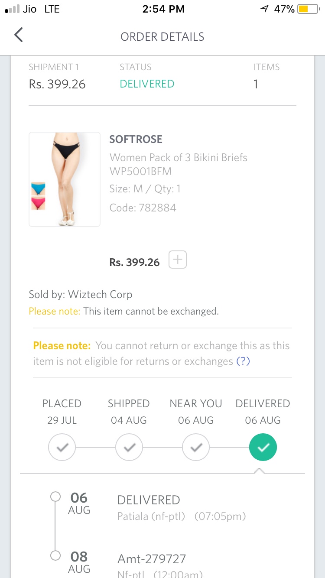Tap the 06 Aug delivered timeline marker
The height and width of the screenshot is (578, 325).
tap(55, 497)
